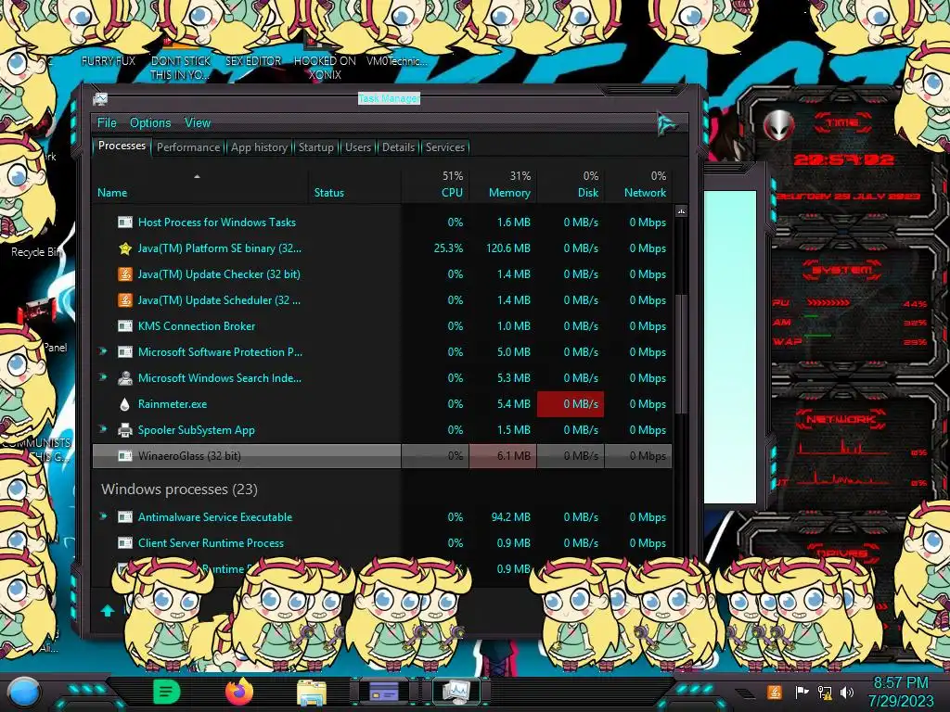The height and width of the screenshot is (712, 950).
Task: Expand Microsoft Software Protection process
Action: (102, 351)
